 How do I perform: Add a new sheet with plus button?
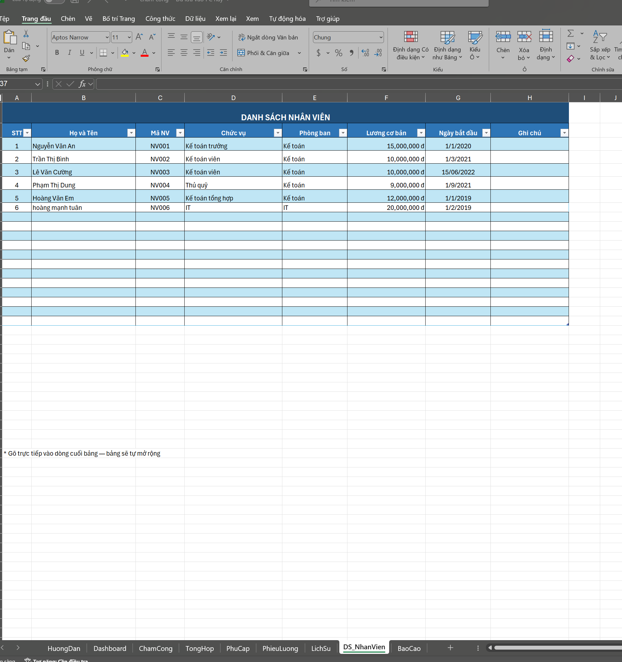450,648
